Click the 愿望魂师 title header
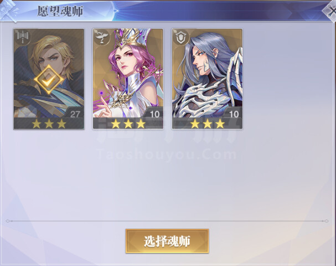Image resolution: width=336 pixels, height=266 pixels. 60,11
